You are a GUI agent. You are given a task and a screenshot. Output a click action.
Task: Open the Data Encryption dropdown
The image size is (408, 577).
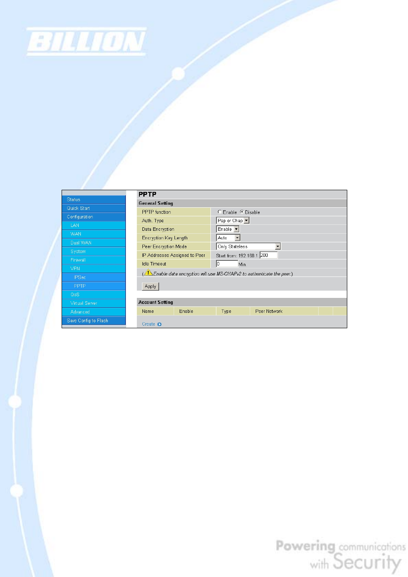point(236,229)
